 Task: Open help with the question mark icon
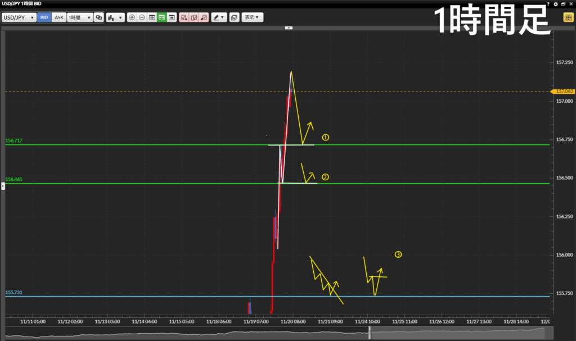click(x=548, y=3)
